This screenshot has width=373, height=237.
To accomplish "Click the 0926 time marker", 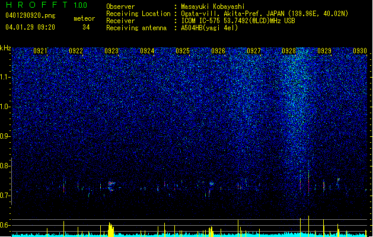I will [x=218, y=51].
